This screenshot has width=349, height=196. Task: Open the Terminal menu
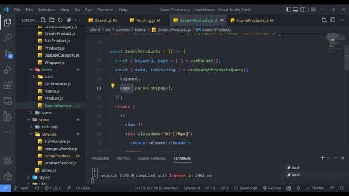(105, 10)
